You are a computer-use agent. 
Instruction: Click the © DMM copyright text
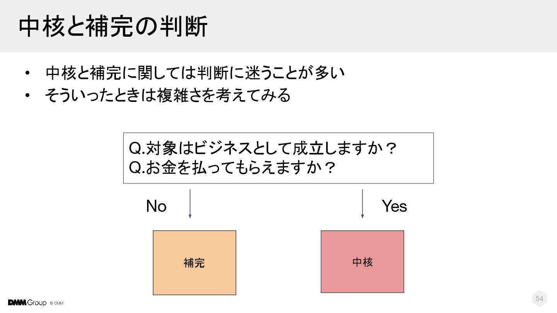coord(57,303)
